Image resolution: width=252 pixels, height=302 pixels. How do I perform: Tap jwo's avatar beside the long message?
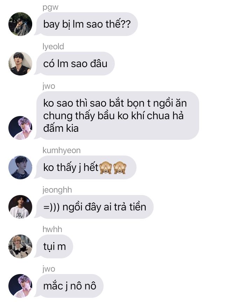(x=20, y=128)
